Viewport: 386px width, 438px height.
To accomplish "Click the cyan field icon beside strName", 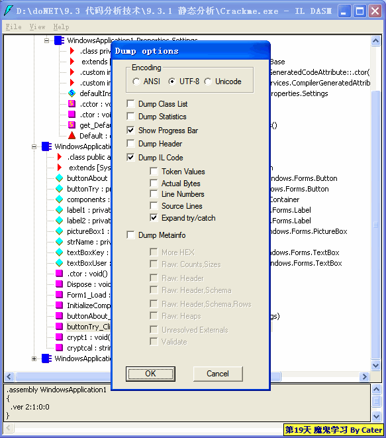I will (59, 242).
